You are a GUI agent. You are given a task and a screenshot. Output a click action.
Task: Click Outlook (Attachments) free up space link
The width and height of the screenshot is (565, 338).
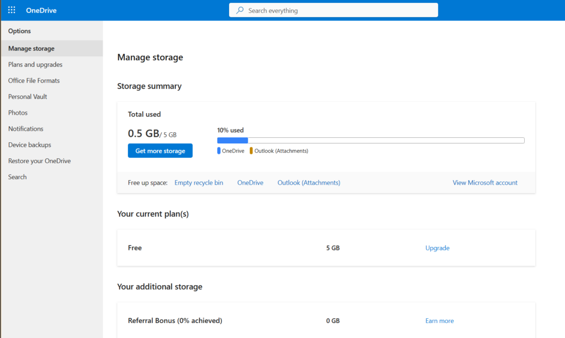click(308, 183)
